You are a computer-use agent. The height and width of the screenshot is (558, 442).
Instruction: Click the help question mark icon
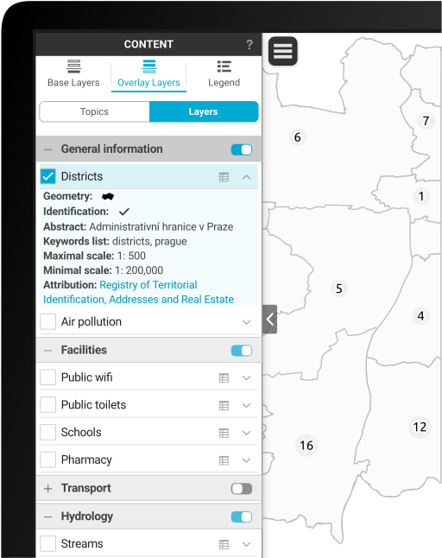(x=249, y=44)
